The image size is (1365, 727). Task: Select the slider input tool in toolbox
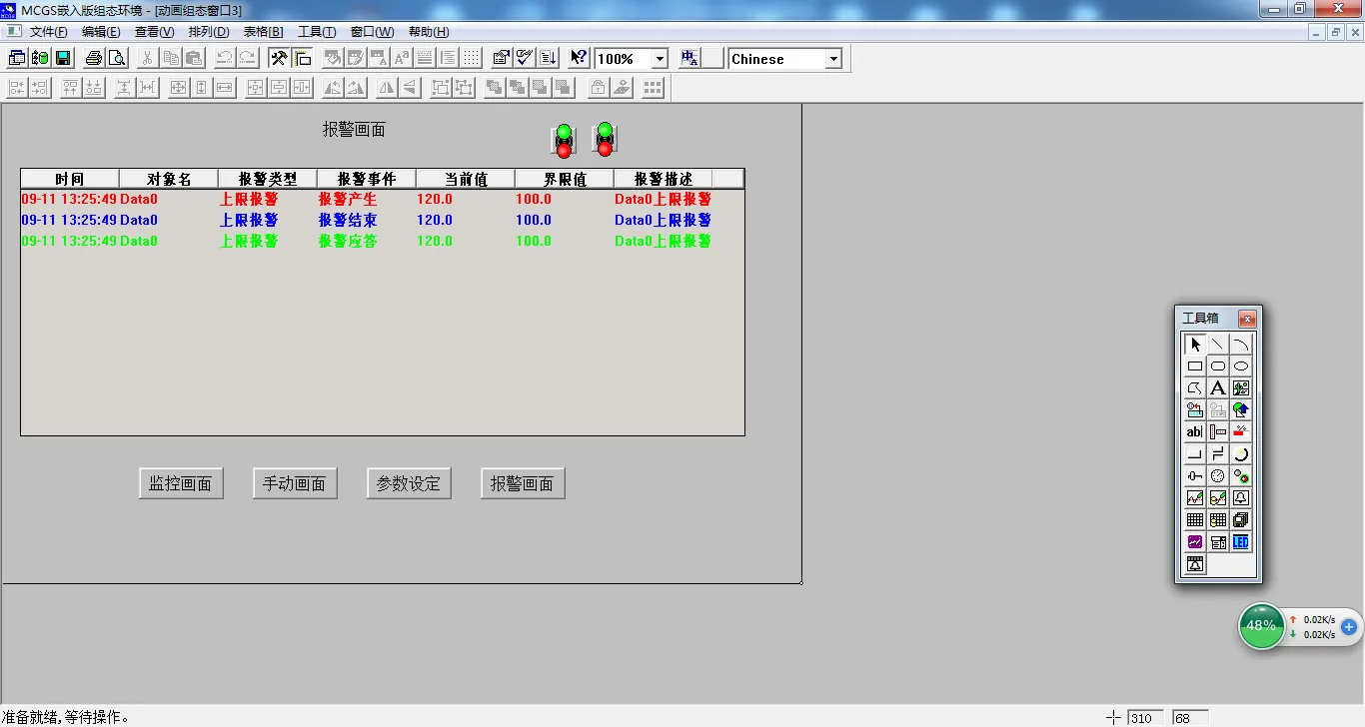[x=1195, y=476]
